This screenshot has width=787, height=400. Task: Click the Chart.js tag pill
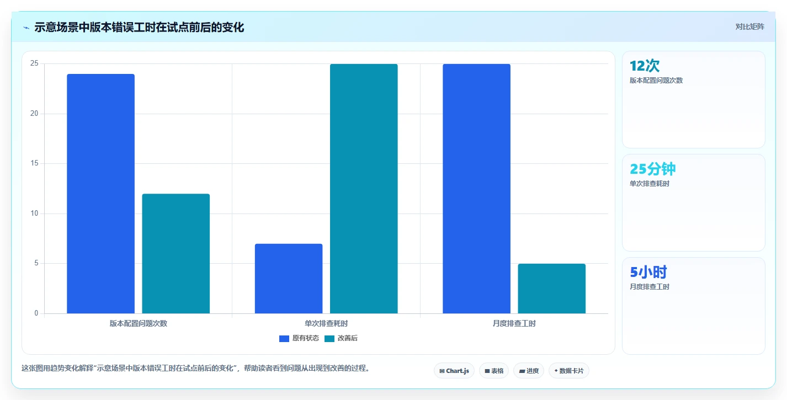[x=454, y=371]
